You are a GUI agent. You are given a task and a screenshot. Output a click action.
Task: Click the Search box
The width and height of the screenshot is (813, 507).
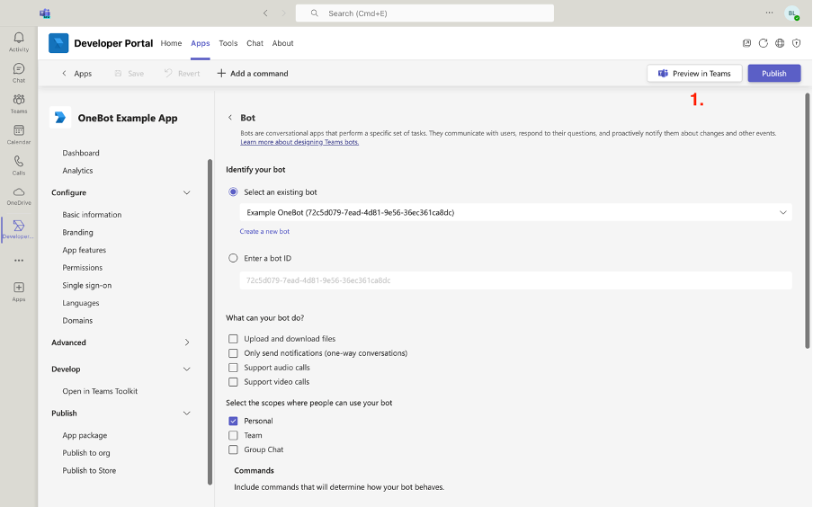[x=424, y=13]
